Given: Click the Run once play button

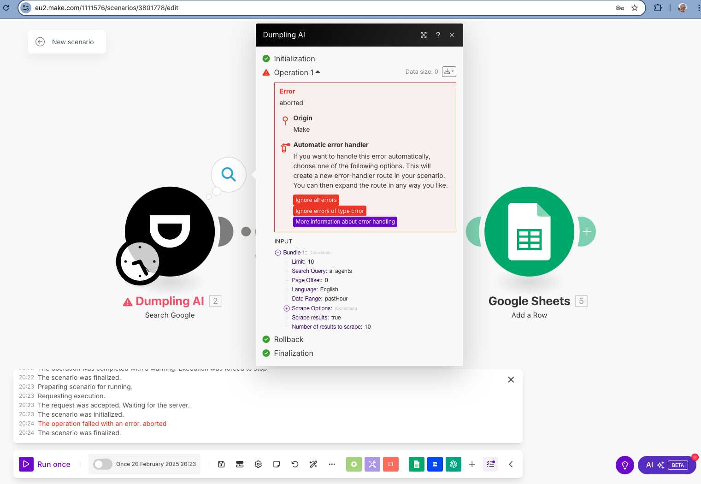Looking at the screenshot, I should 26,464.
